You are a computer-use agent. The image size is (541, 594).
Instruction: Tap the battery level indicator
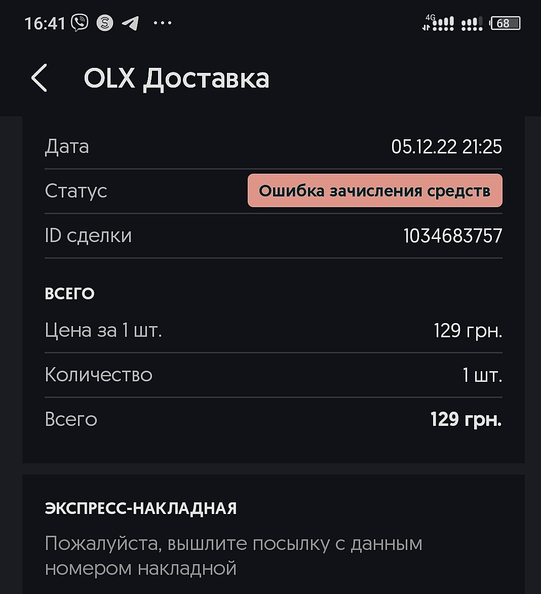pyautogui.click(x=505, y=23)
